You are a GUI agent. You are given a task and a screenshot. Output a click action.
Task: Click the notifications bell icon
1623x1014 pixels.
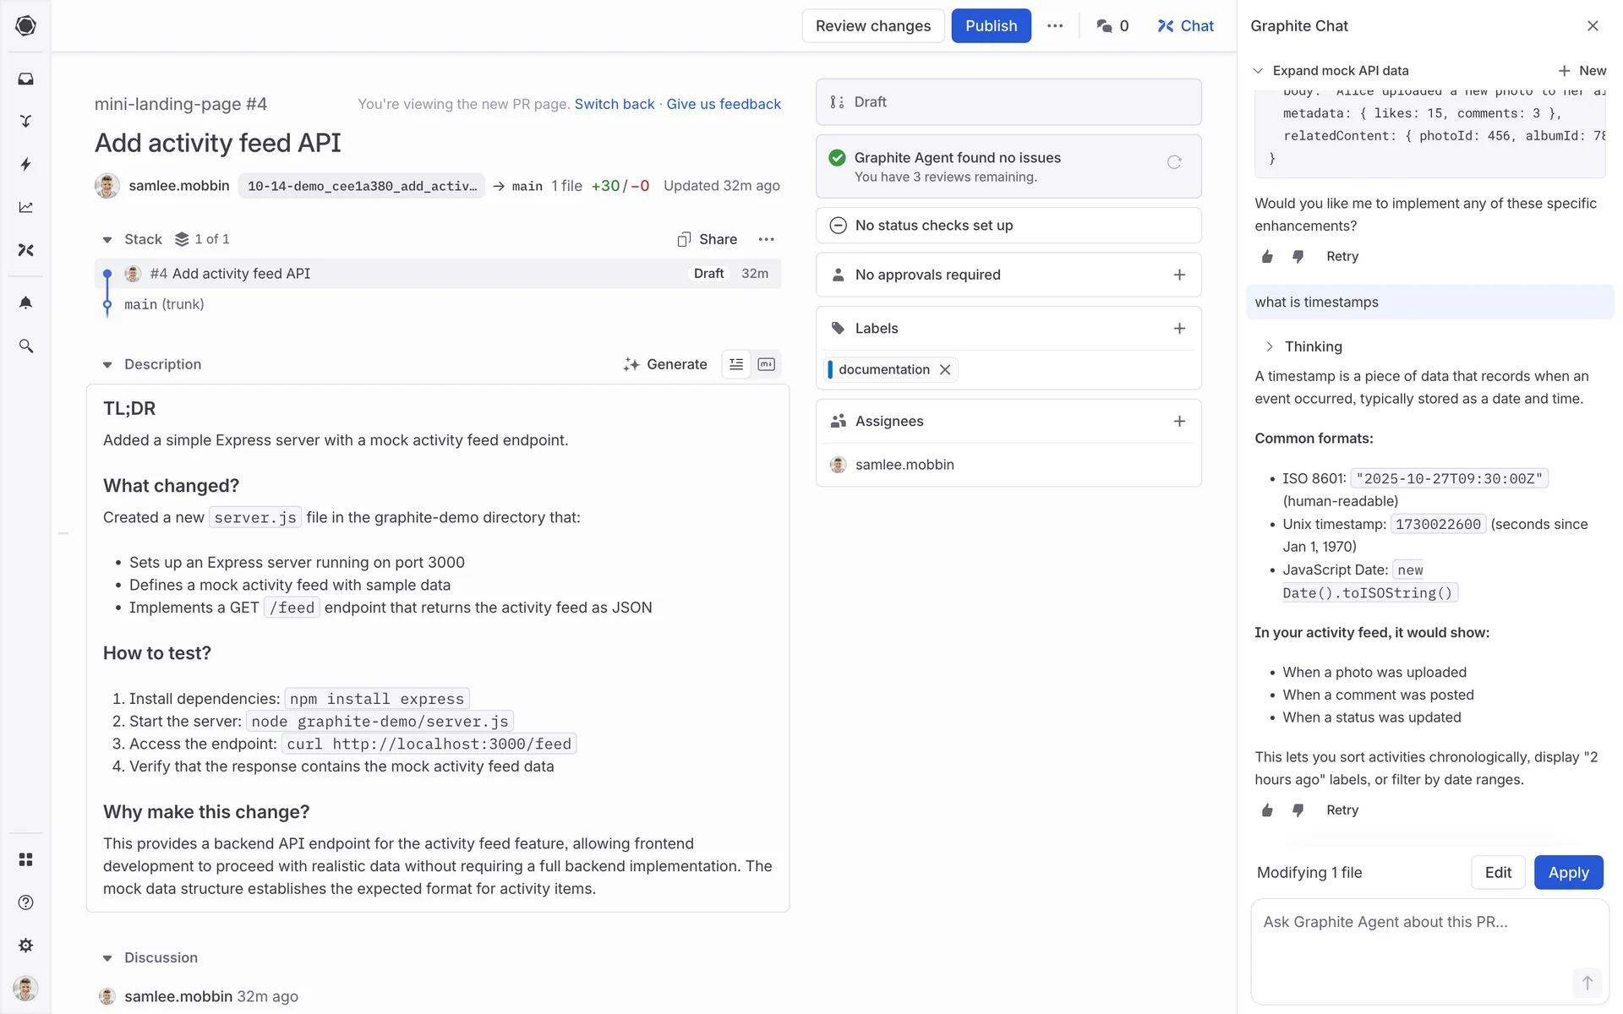click(25, 303)
